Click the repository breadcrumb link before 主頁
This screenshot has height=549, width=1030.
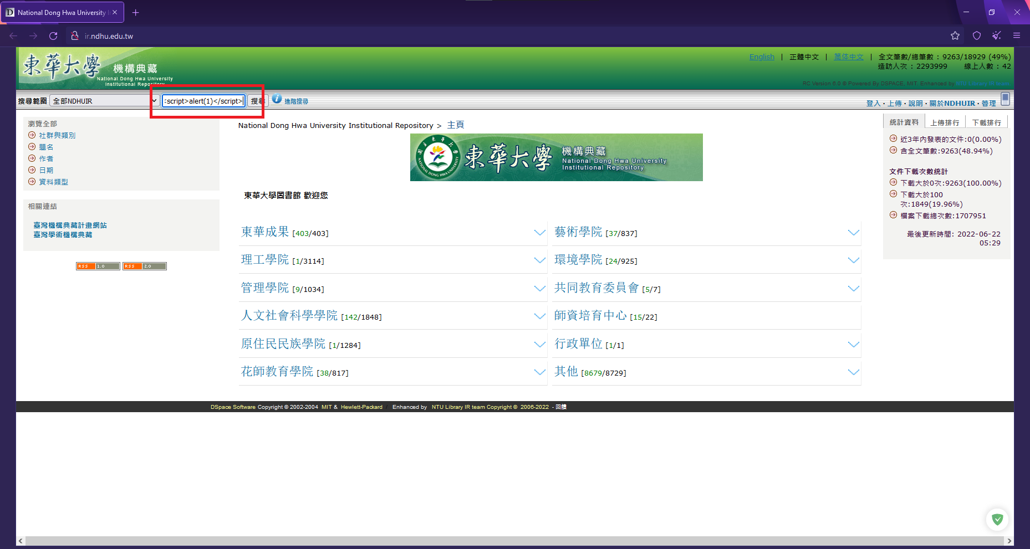click(336, 126)
